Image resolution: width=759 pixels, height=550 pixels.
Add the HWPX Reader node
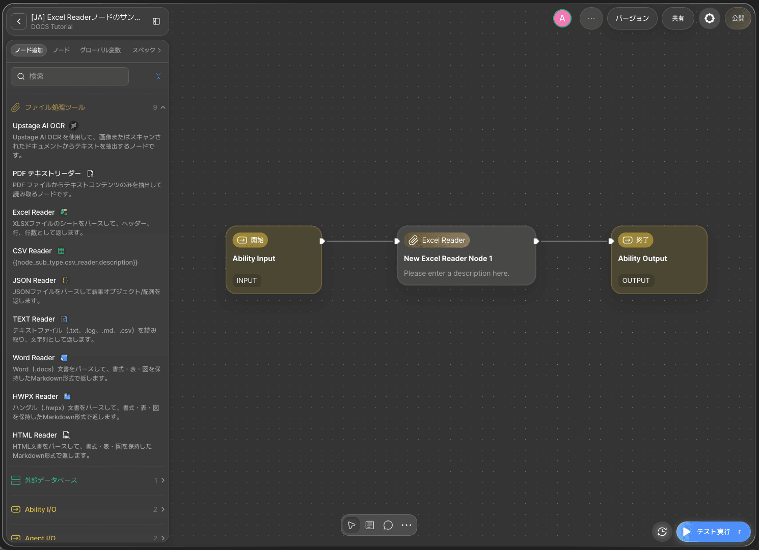[88, 407]
